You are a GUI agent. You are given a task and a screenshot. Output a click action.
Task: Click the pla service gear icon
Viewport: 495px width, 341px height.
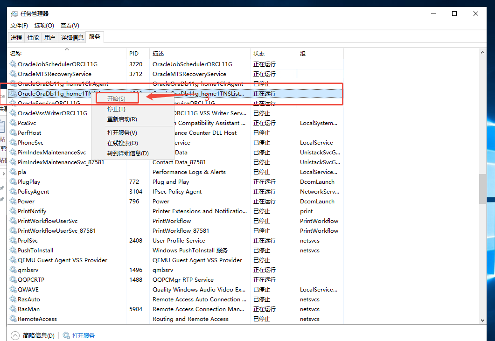click(x=13, y=172)
